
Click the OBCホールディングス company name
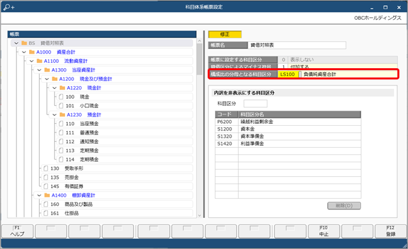[x=377, y=18]
